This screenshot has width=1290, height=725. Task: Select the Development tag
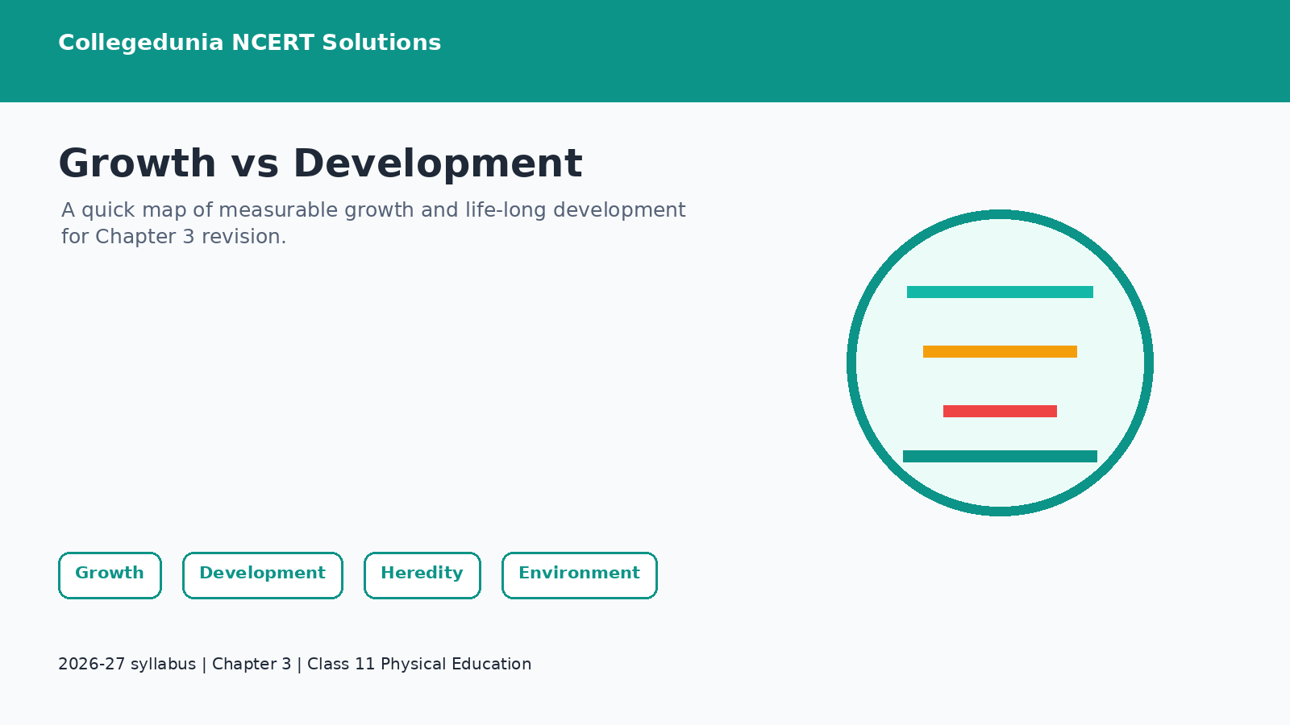tap(263, 575)
